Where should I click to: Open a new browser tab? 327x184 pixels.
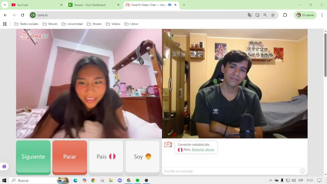click(184, 5)
